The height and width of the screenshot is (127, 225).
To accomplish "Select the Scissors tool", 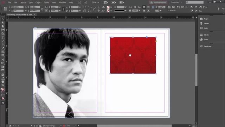I will pos(3,60).
